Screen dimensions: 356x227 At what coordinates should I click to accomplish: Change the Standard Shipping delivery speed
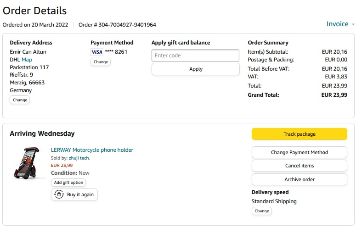(x=261, y=211)
